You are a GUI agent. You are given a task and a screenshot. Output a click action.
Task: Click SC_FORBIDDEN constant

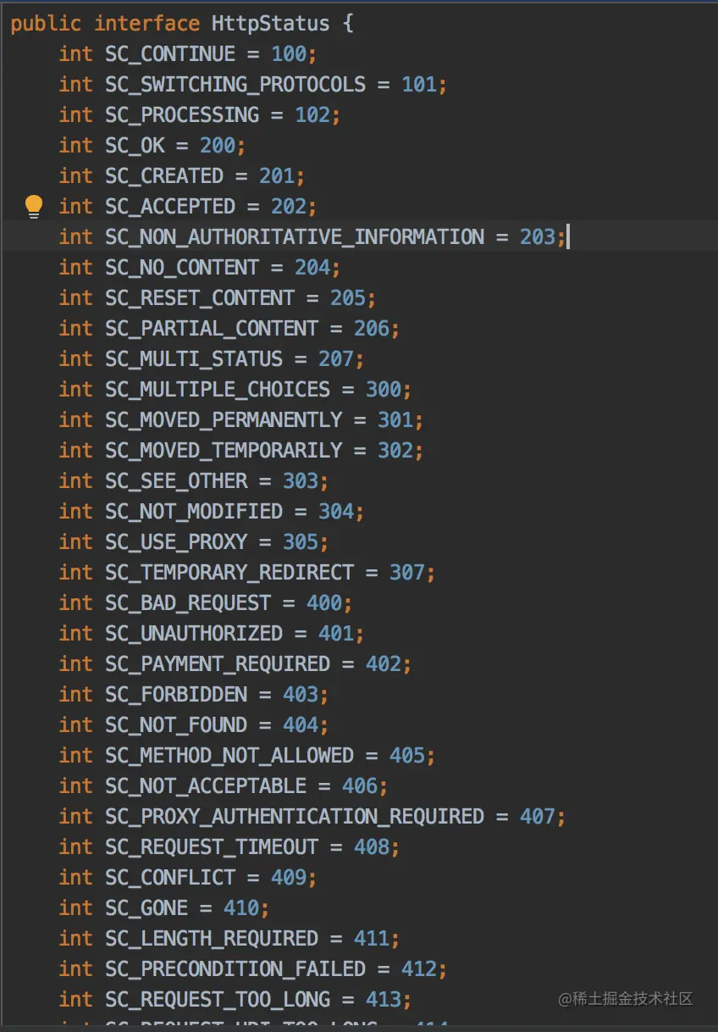[x=176, y=695]
